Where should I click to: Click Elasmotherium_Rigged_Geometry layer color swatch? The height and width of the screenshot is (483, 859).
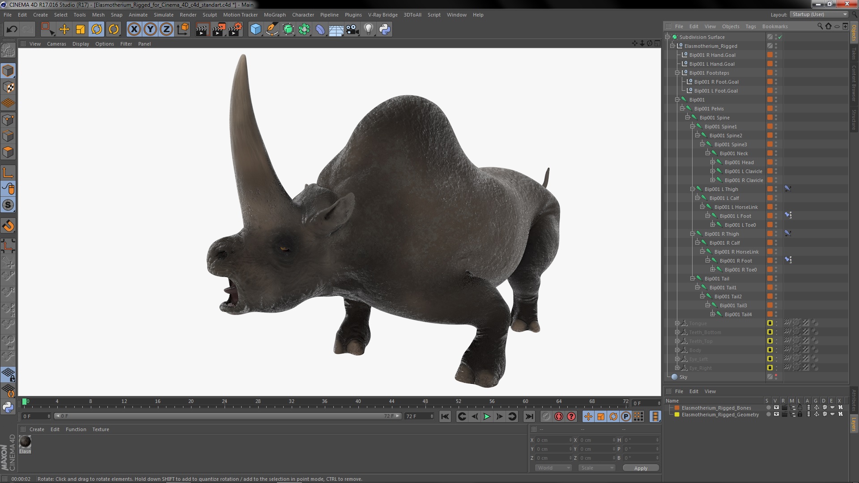677,415
